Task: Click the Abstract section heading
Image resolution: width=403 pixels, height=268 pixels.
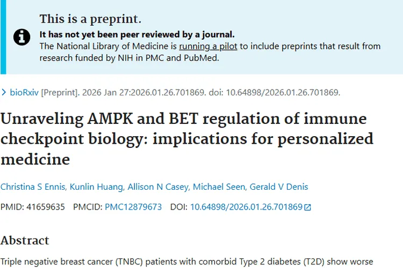Action: [25, 240]
